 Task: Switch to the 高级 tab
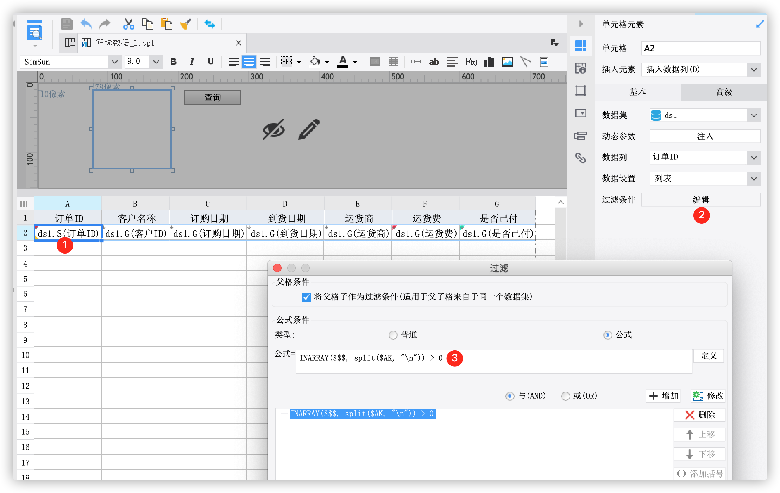click(x=724, y=92)
